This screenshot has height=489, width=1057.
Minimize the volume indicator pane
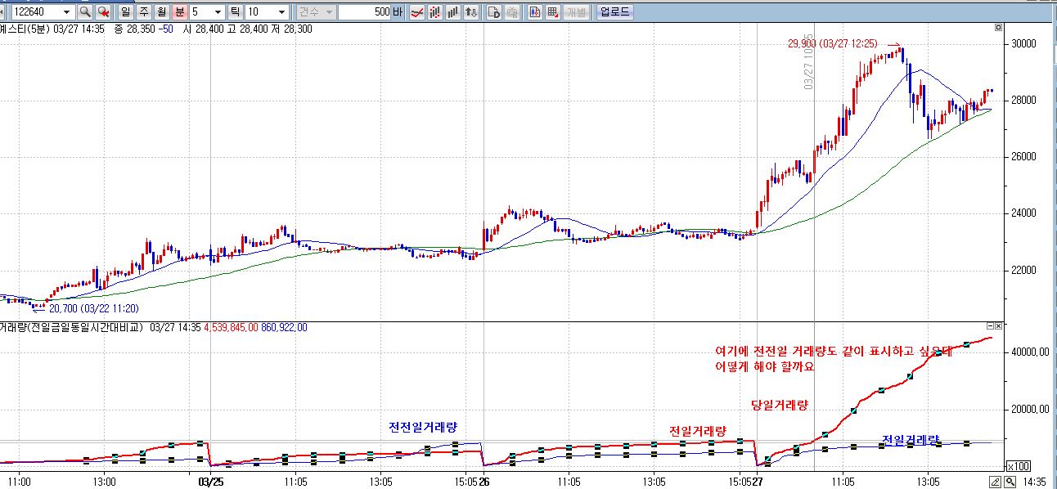[989, 326]
